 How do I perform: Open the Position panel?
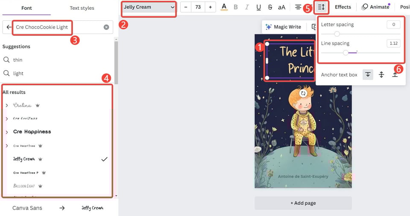coord(405,7)
